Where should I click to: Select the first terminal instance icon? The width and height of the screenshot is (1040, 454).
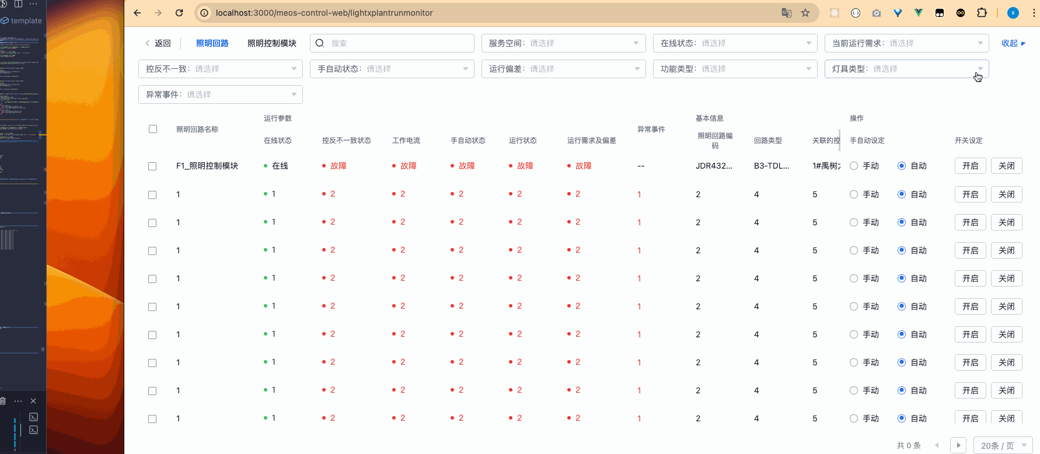[x=33, y=417]
